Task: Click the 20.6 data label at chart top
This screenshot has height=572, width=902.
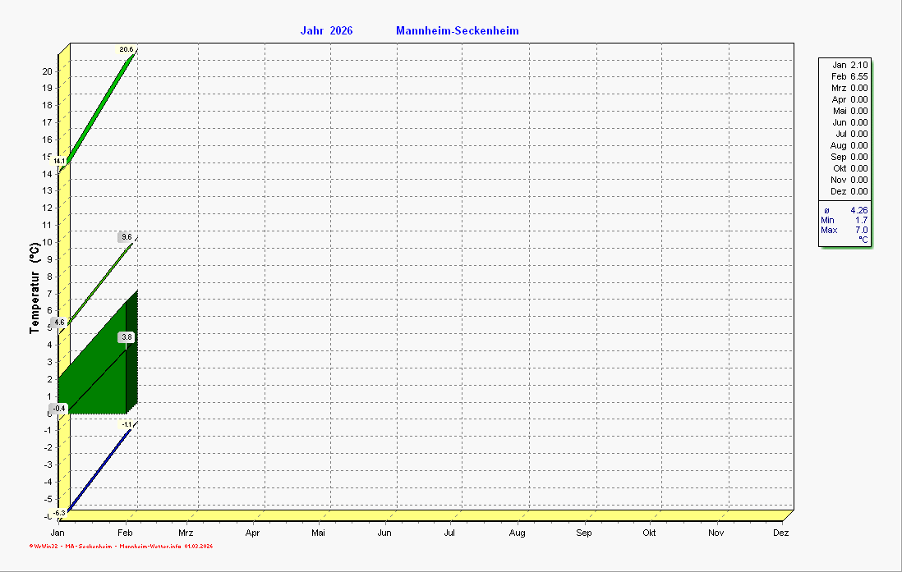Action: 126,50
